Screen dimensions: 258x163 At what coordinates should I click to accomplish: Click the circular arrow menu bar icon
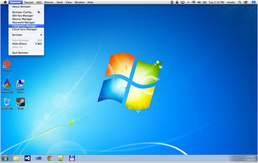pyautogui.click(x=172, y=2)
